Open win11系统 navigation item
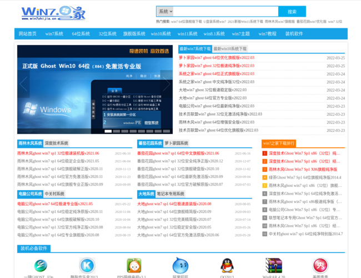361x278 pixels. click(187, 34)
